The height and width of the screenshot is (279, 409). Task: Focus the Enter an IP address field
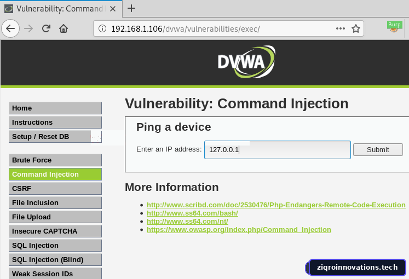coord(278,150)
